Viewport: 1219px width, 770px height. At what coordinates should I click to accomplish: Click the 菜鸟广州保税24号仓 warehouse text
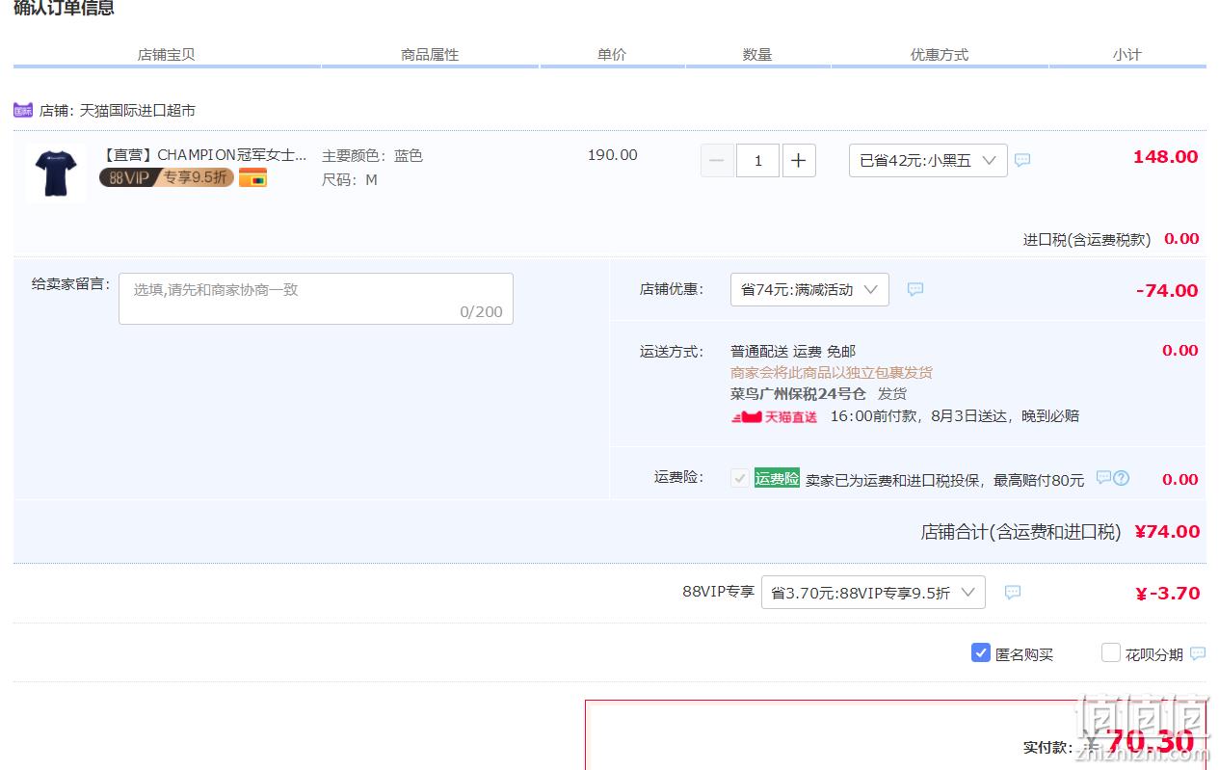click(798, 394)
